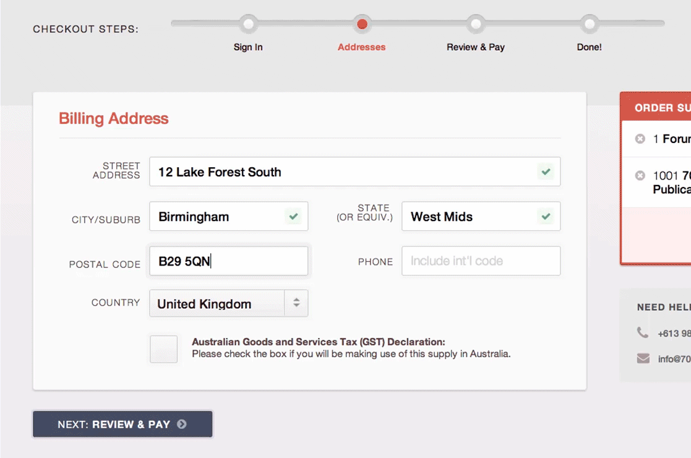Click into the Phone input field

point(481,261)
